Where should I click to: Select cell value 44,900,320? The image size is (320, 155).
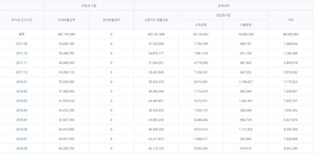point(67,63)
